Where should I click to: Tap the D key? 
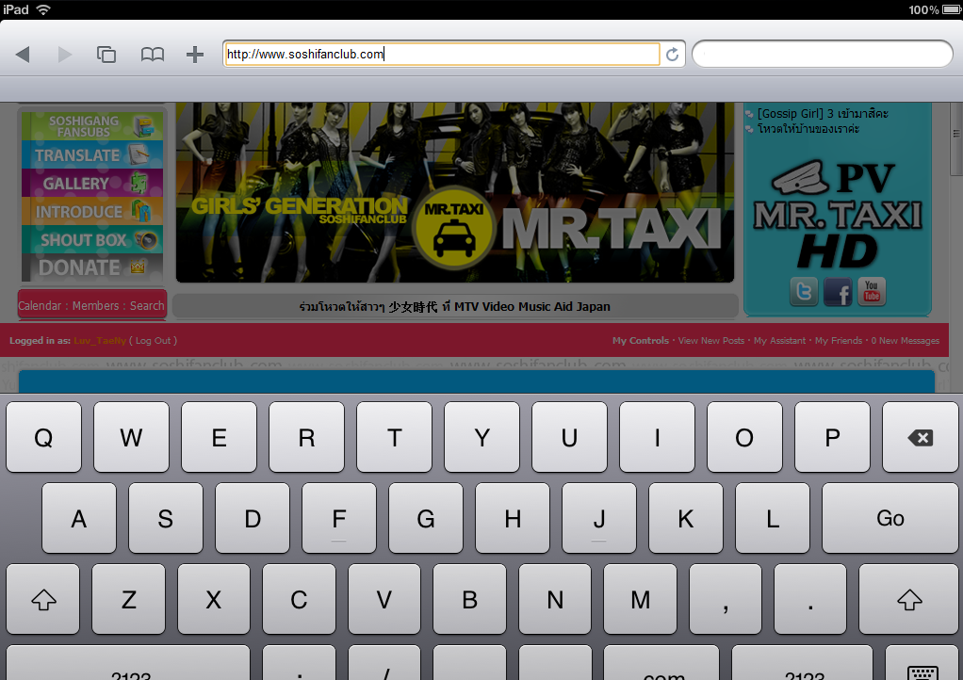point(253,518)
